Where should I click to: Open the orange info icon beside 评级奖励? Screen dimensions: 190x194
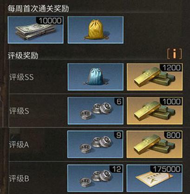click(x=175, y=54)
